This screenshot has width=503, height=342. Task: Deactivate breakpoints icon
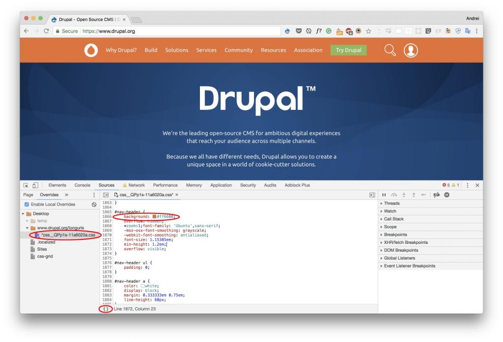pyautogui.click(x=436, y=195)
